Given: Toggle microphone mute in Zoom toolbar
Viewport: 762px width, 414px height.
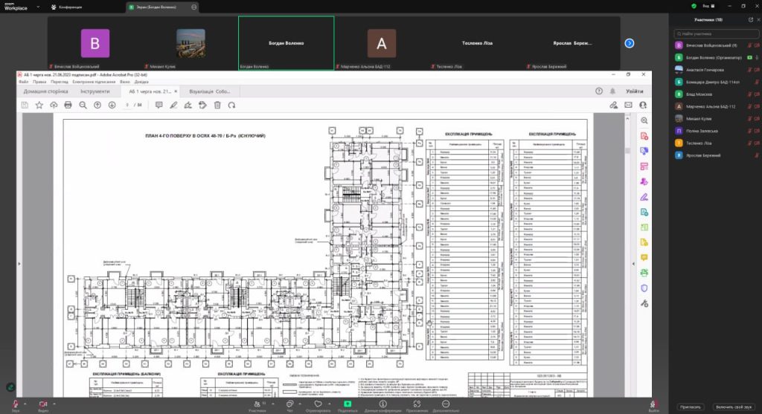Looking at the screenshot, I should pyautogui.click(x=15, y=404).
